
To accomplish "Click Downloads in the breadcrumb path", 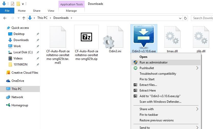I will [x=61, y=18].
